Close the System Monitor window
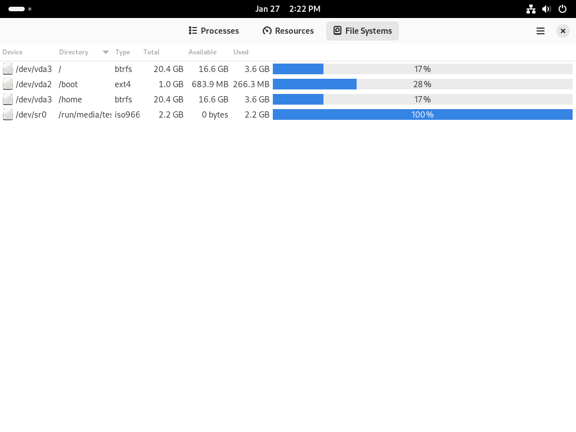The width and height of the screenshot is (576, 432). 562,31
